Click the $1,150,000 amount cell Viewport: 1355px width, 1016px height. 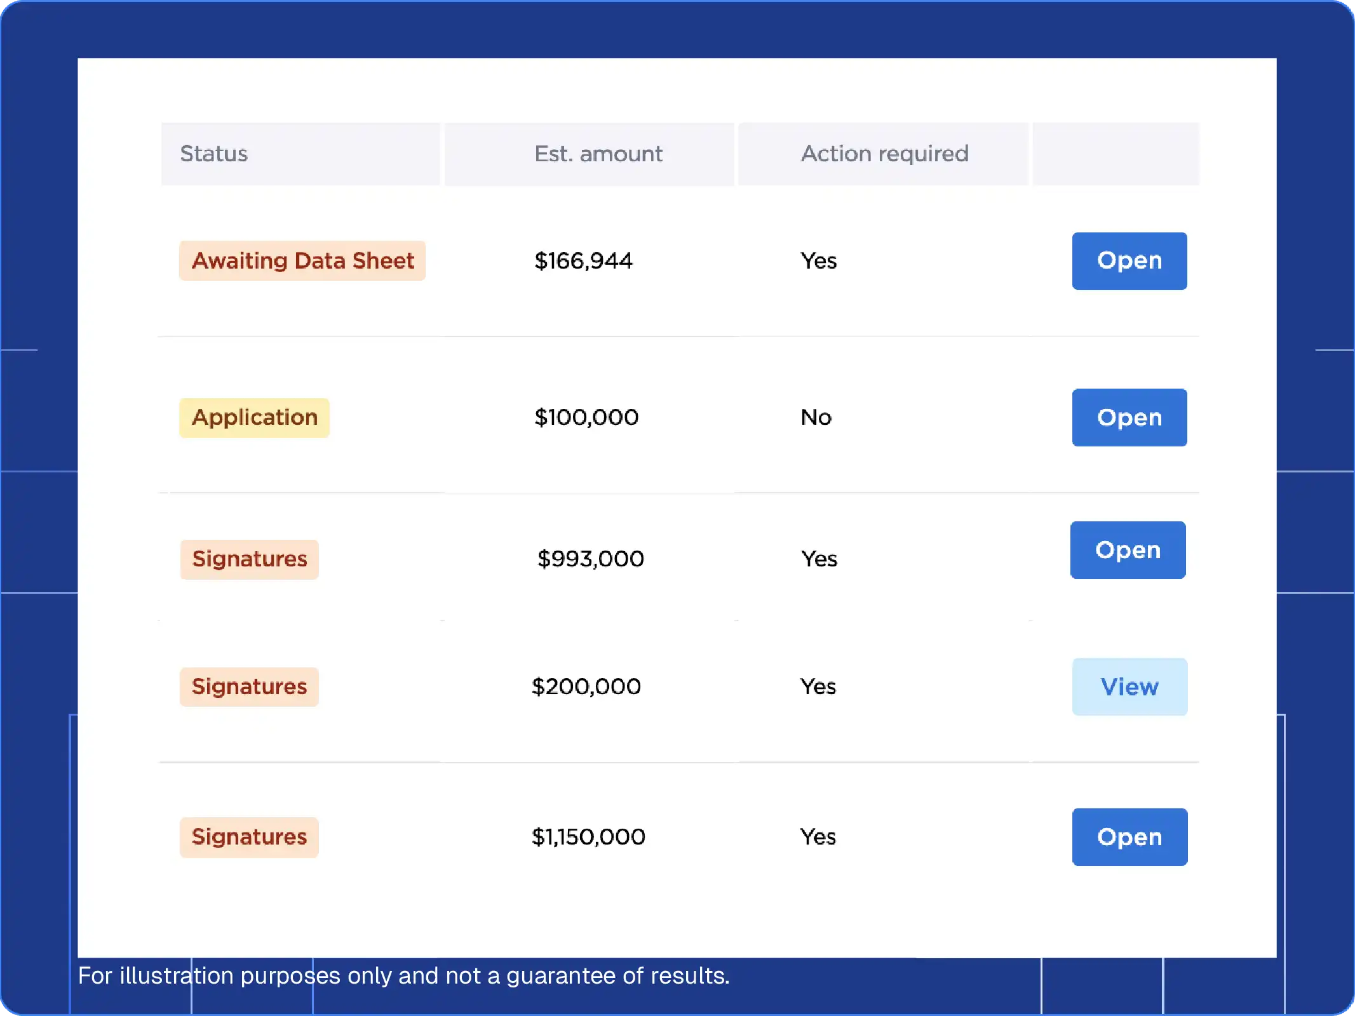[x=588, y=837]
